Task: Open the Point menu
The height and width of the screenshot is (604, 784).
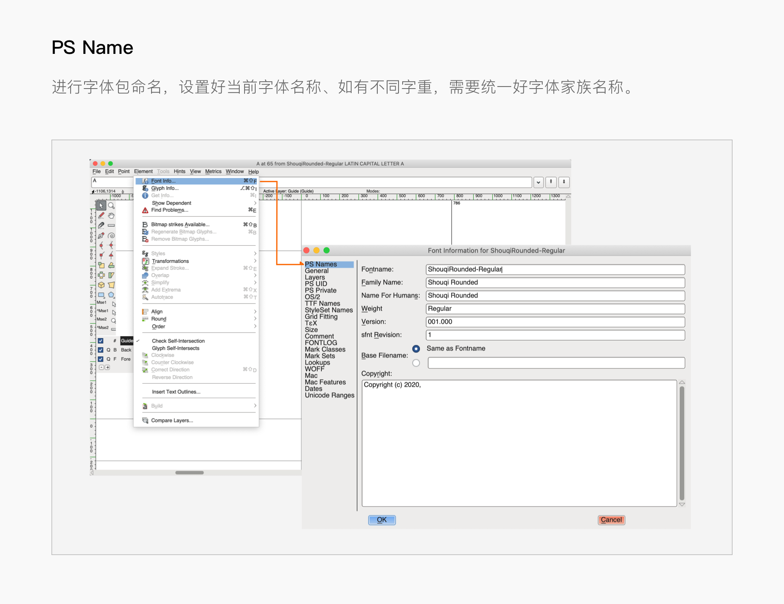Action: click(124, 171)
